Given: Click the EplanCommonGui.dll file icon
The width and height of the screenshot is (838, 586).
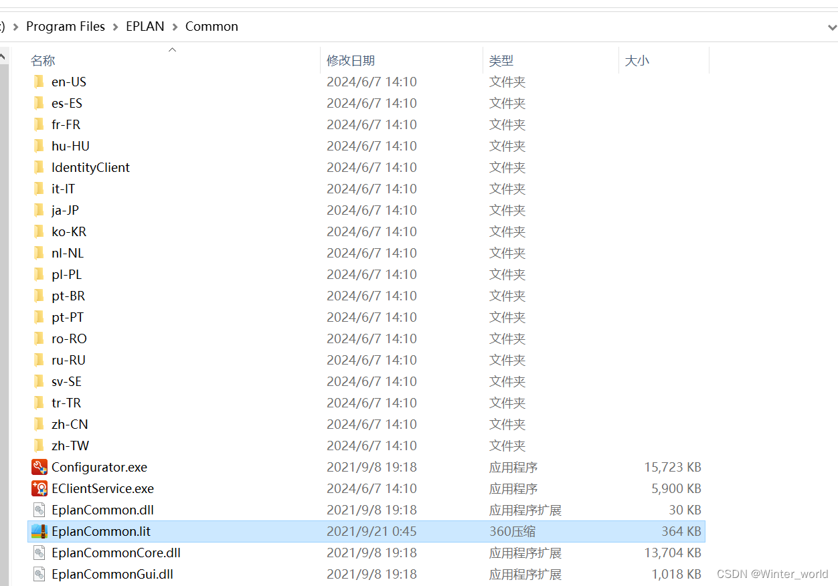Looking at the screenshot, I should coord(39,574).
